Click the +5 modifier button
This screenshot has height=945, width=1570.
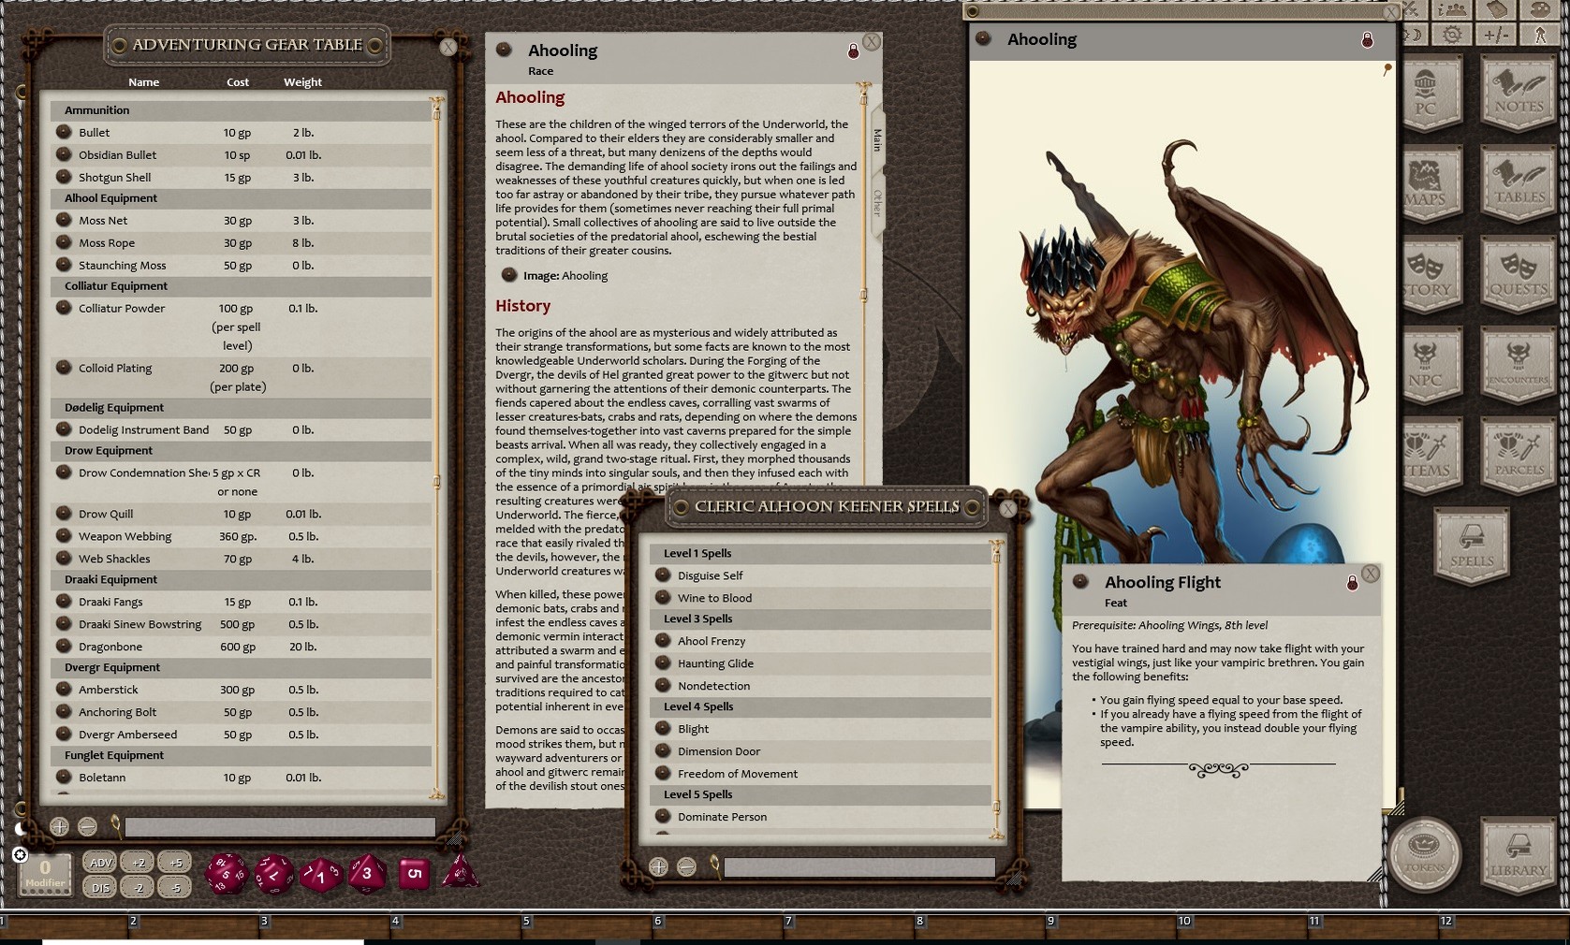pyautogui.click(x=175, y=862)
